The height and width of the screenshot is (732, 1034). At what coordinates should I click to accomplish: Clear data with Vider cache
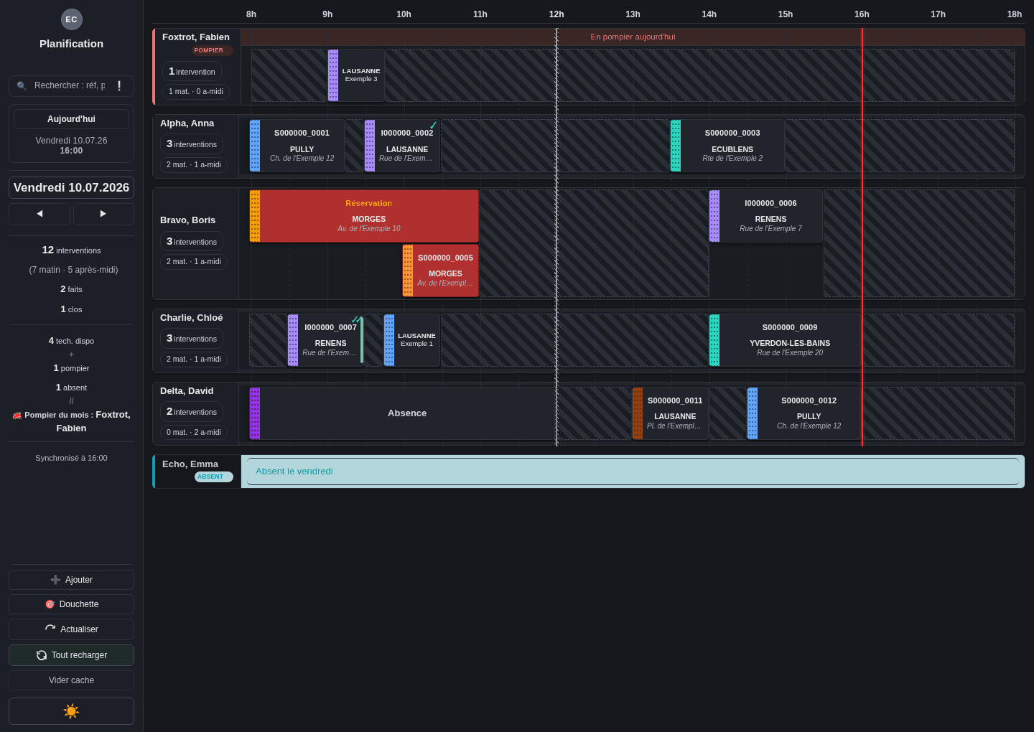[71, 680]
